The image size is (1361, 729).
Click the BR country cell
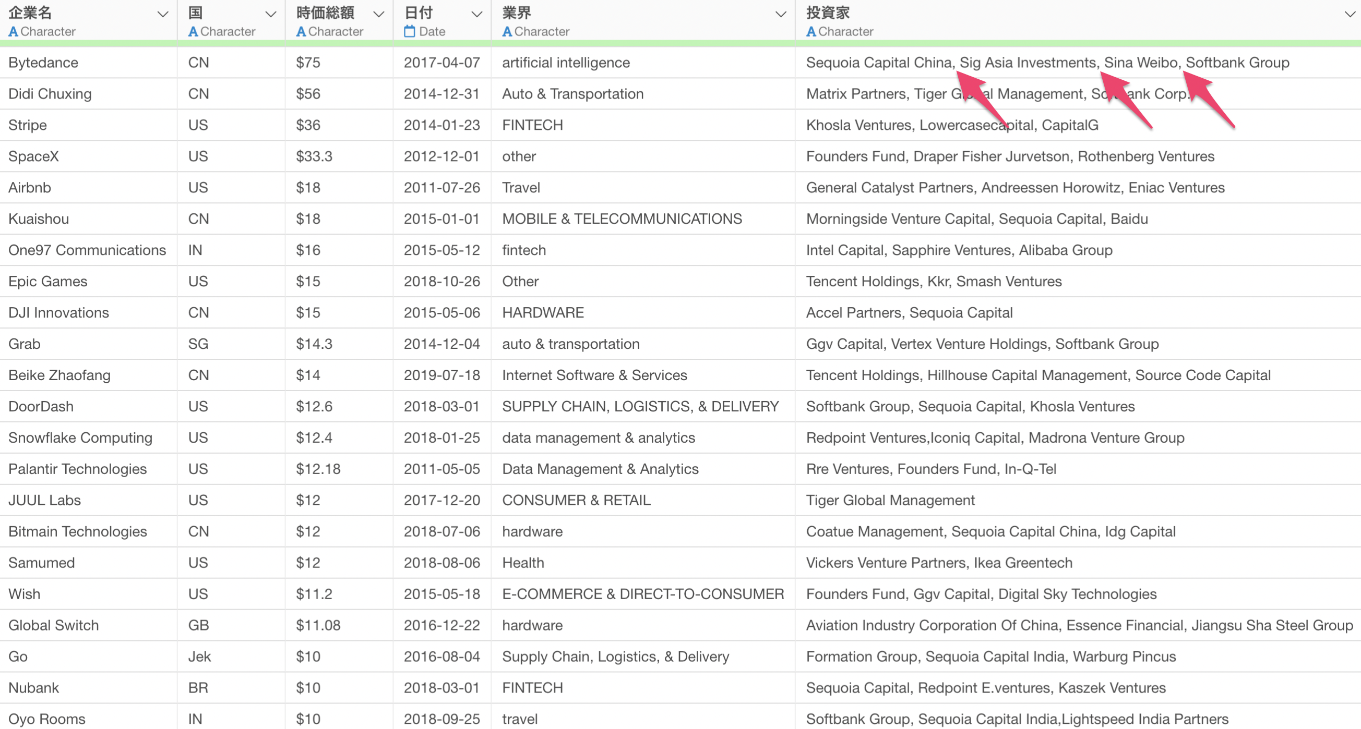231,688
